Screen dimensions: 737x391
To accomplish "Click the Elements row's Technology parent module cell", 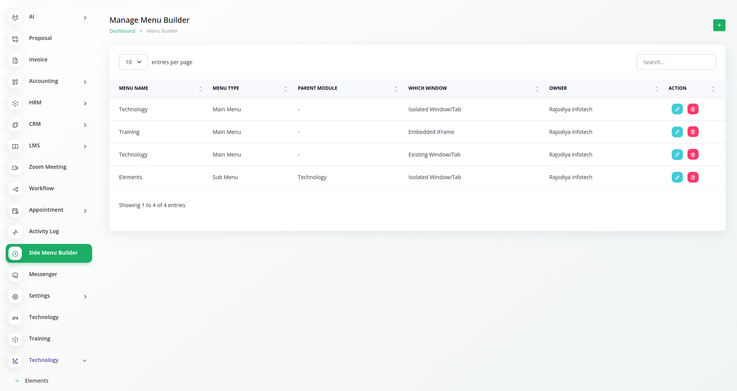I will click(x=312, y=177).
